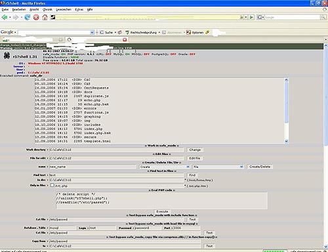
Task: Expand the Create action dropdown
Action: (165, 167)
